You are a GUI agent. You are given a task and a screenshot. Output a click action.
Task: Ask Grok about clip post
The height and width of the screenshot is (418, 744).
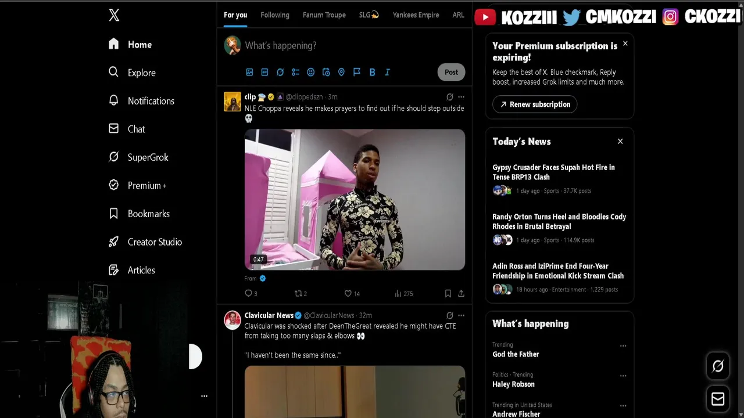(449, 97)
